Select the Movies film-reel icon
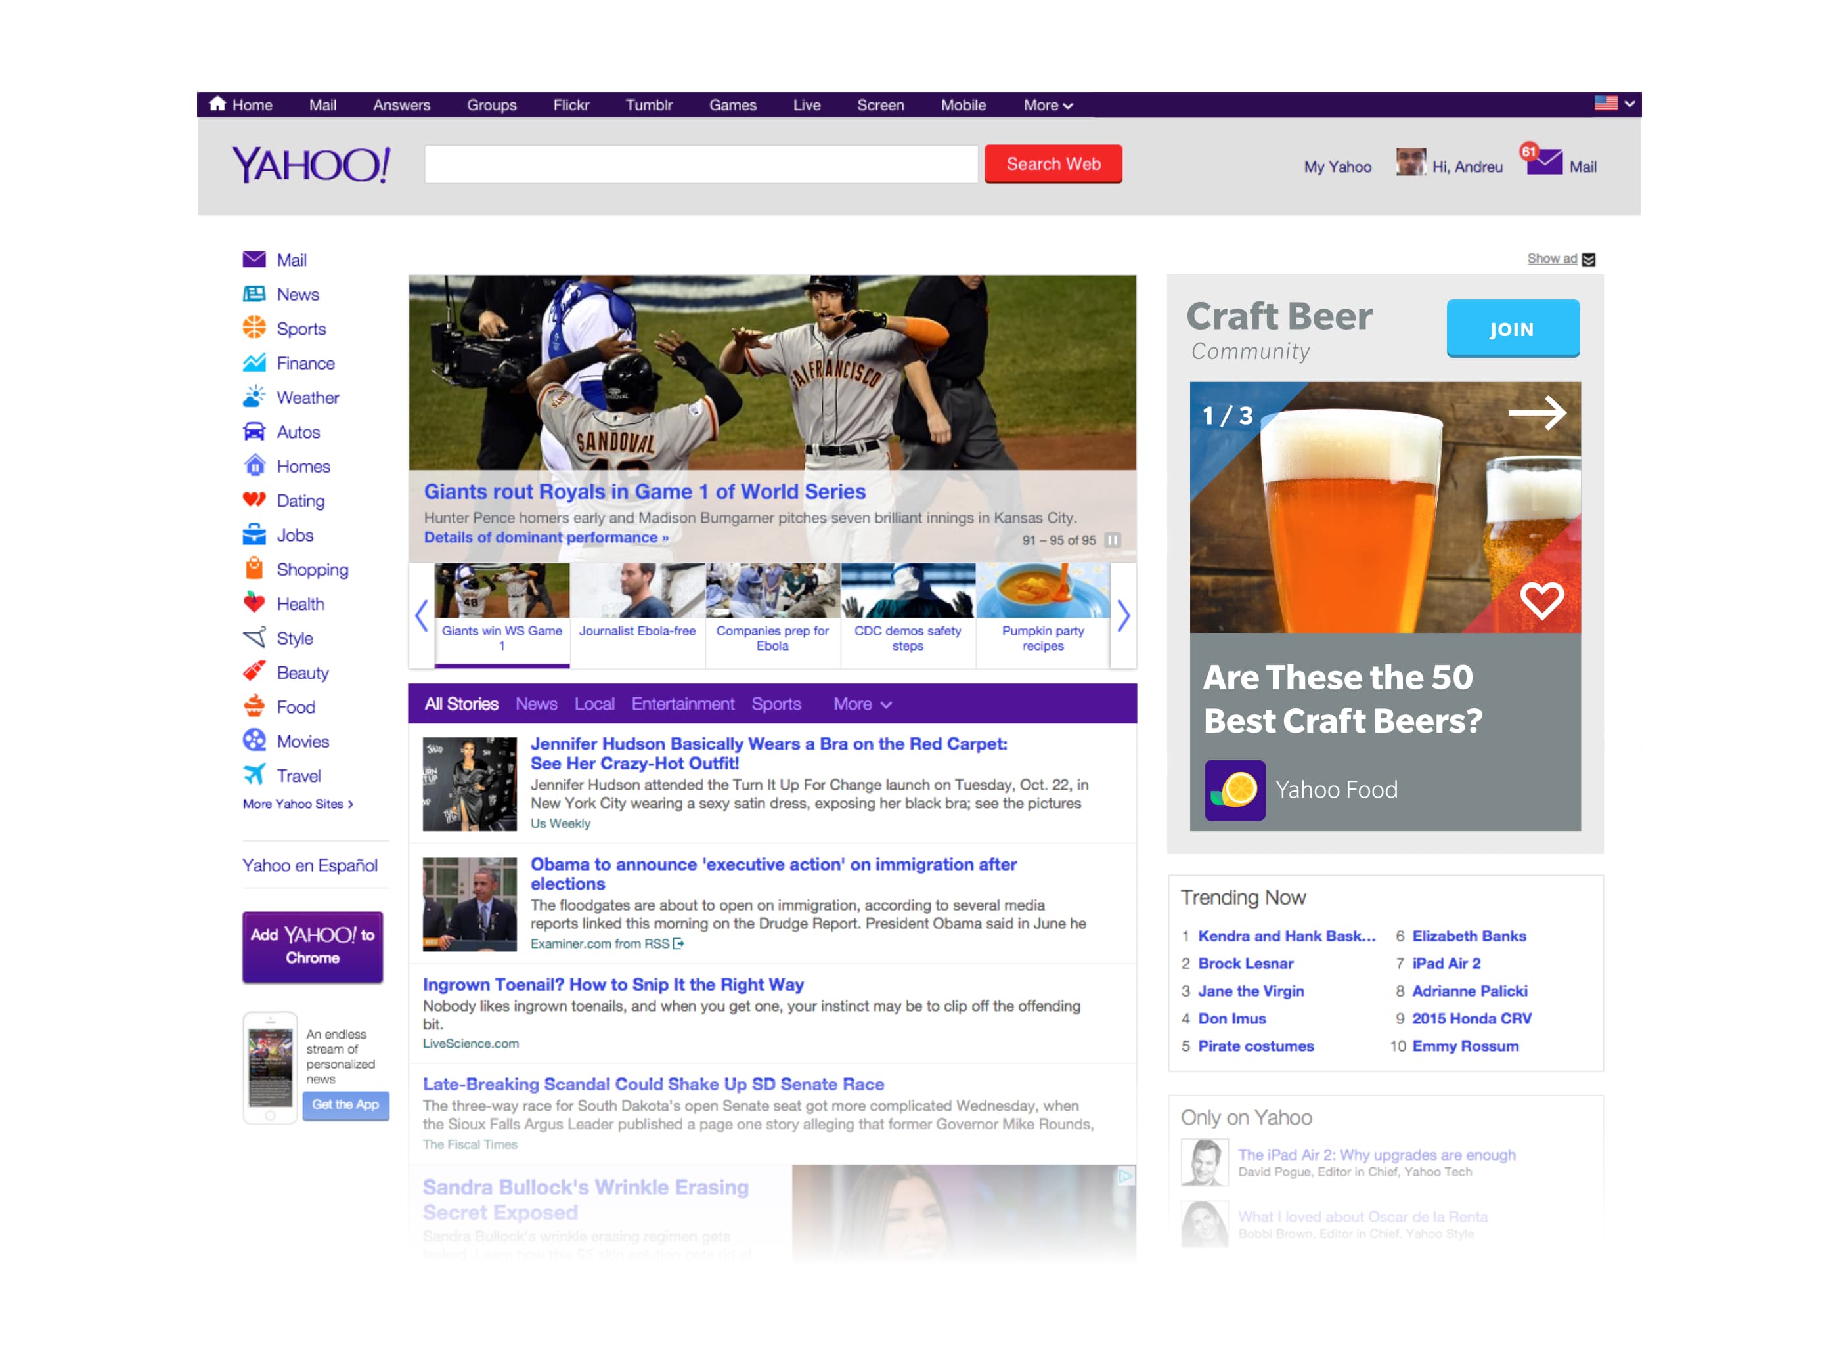 pyautogui.click(x=255, y=741)
